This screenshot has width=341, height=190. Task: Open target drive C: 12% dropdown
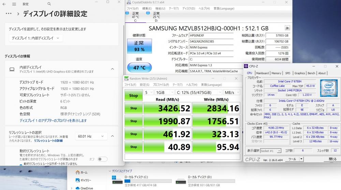click(199, 93)
